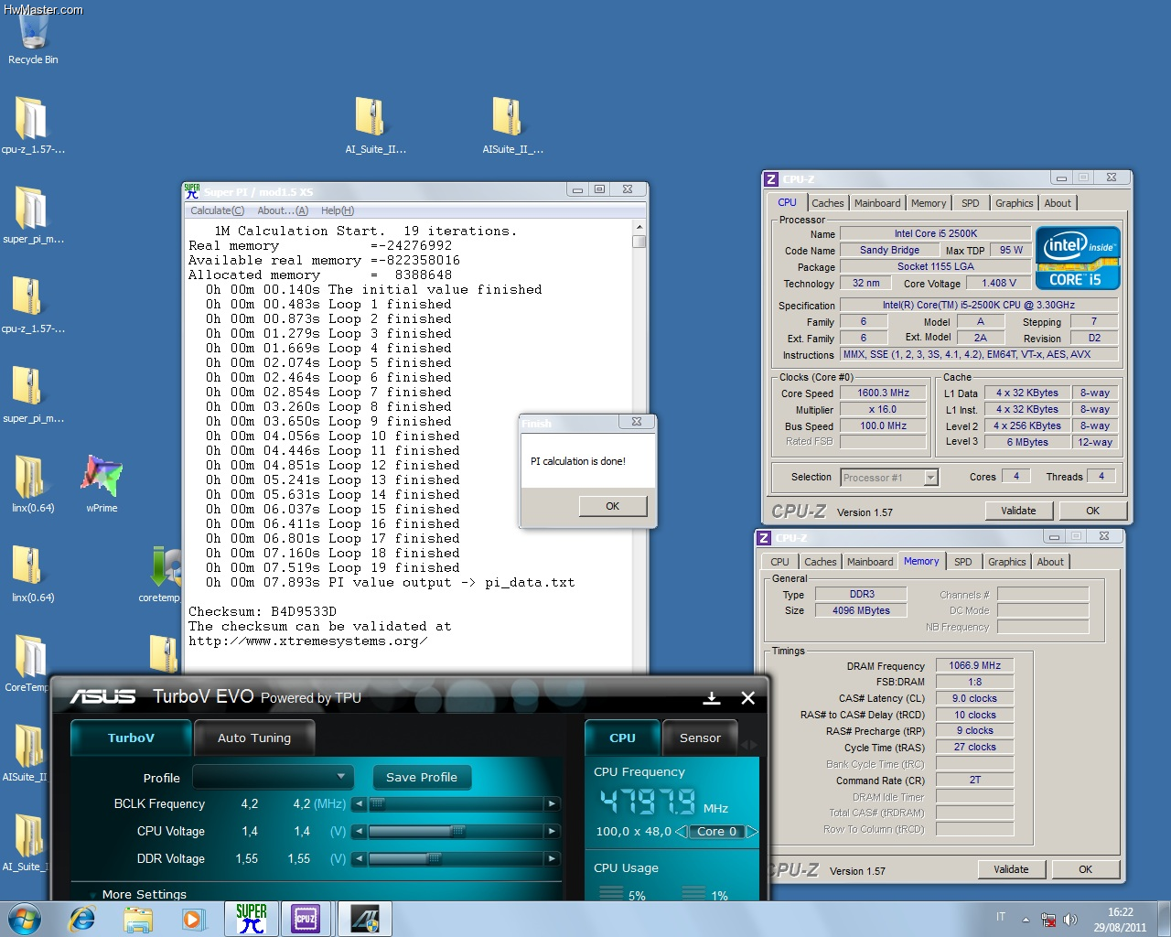Open Caches tab in upper CPU-Z window

coord(828,203)
